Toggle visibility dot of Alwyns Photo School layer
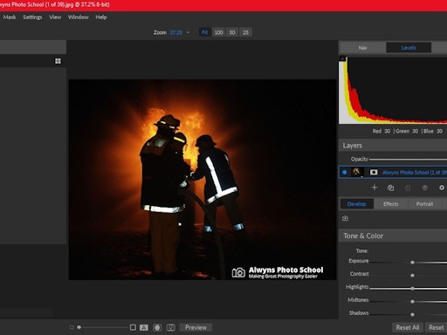 tap(345, 172)
